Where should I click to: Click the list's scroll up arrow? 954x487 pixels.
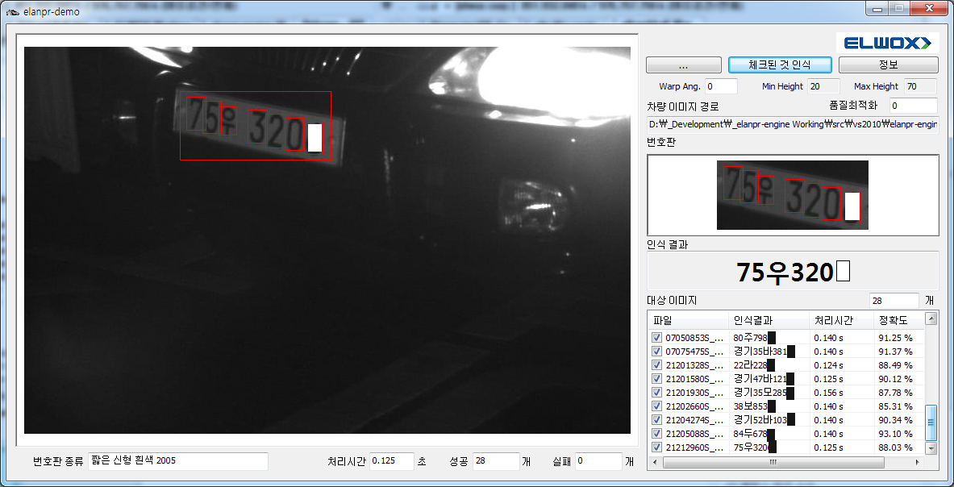point(931,319)
